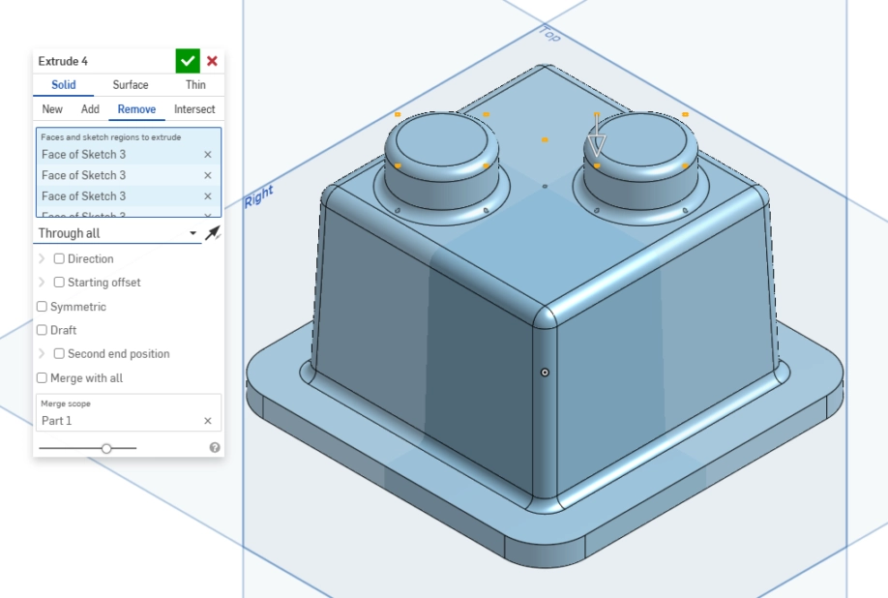Enable the Second end position checkbox
This screenshot has width=888, height=598.
point(59,353)
